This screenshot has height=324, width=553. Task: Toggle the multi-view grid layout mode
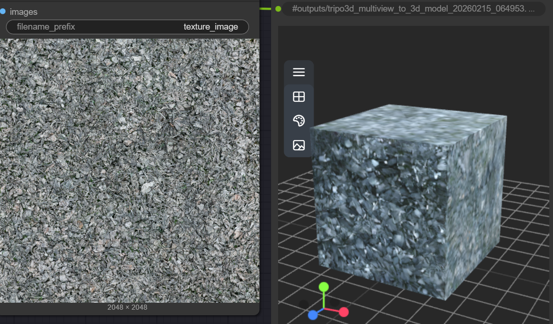(299, 97)
